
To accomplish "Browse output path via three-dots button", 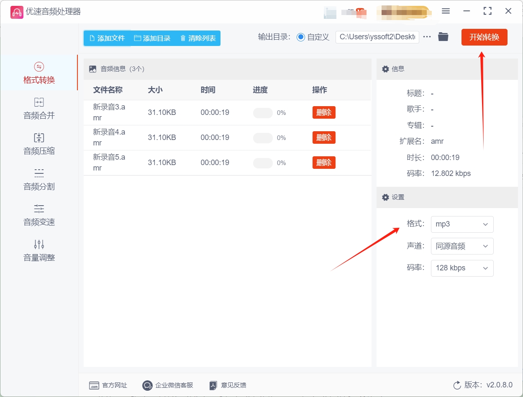I will [x=427, y=37].
